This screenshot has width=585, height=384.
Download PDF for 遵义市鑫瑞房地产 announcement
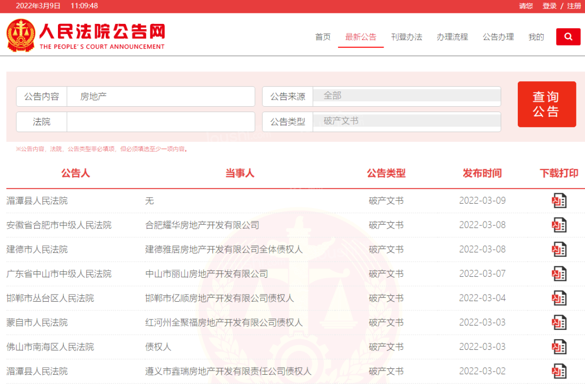coord(559,372)
